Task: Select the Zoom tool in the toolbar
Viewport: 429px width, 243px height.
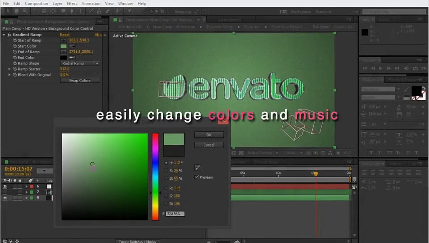Action: (25, 11)
